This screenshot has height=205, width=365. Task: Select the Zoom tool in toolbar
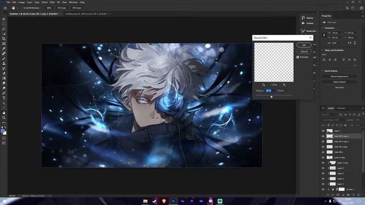coord(4,118)
